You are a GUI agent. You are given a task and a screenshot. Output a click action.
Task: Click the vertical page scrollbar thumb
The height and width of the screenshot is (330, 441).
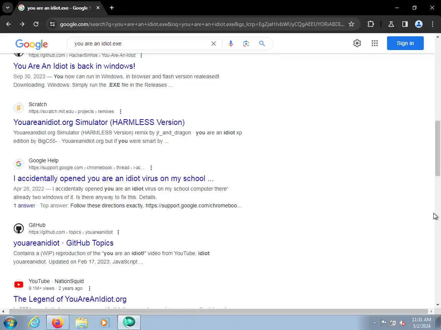point(437,148)
